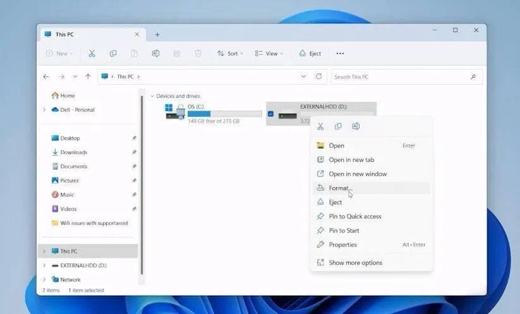Click the Paste icon in the toolbar
The width and height of the screenshot is (520, 314).
coord(135,53)
